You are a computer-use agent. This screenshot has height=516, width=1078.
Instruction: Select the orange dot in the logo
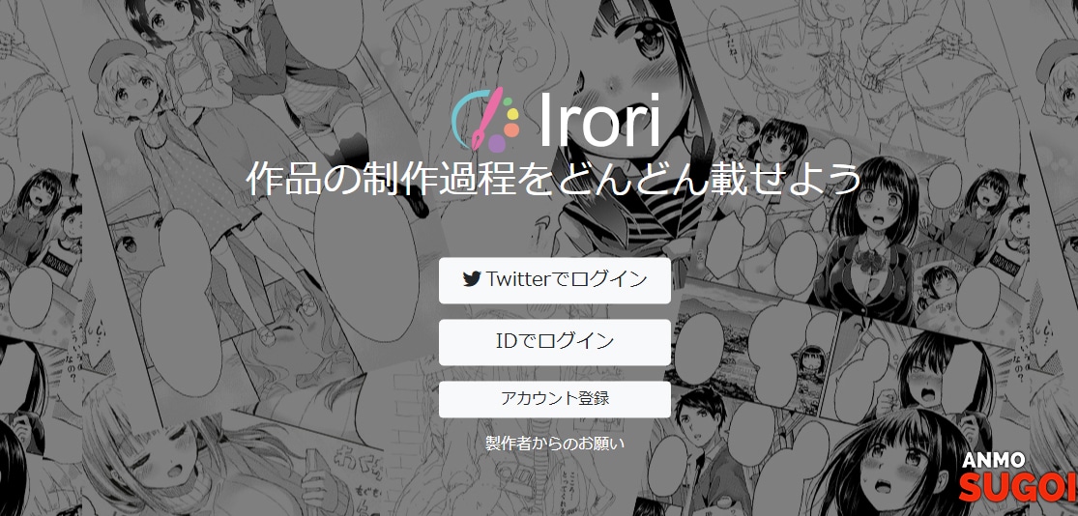click(x=510, y=129)
